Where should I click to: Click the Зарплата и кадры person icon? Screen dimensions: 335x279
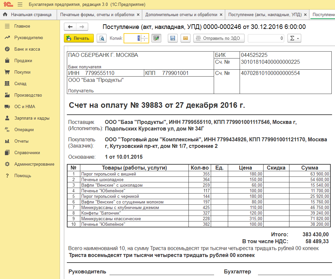(x=7, y=118)
